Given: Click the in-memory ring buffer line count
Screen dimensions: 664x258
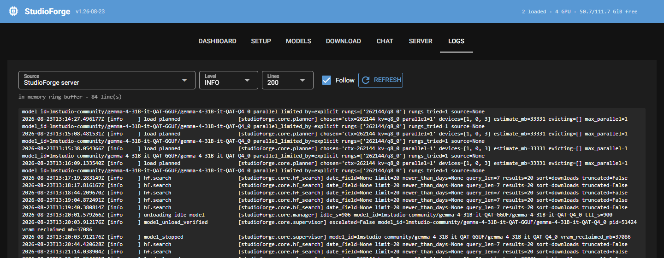Looking at the screenshot, I should (x=70, y=97).
